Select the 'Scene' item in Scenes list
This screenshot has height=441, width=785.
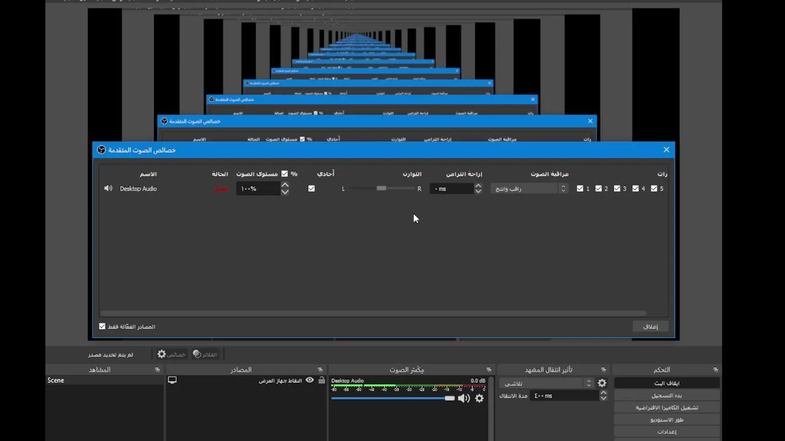pos(105,380)
